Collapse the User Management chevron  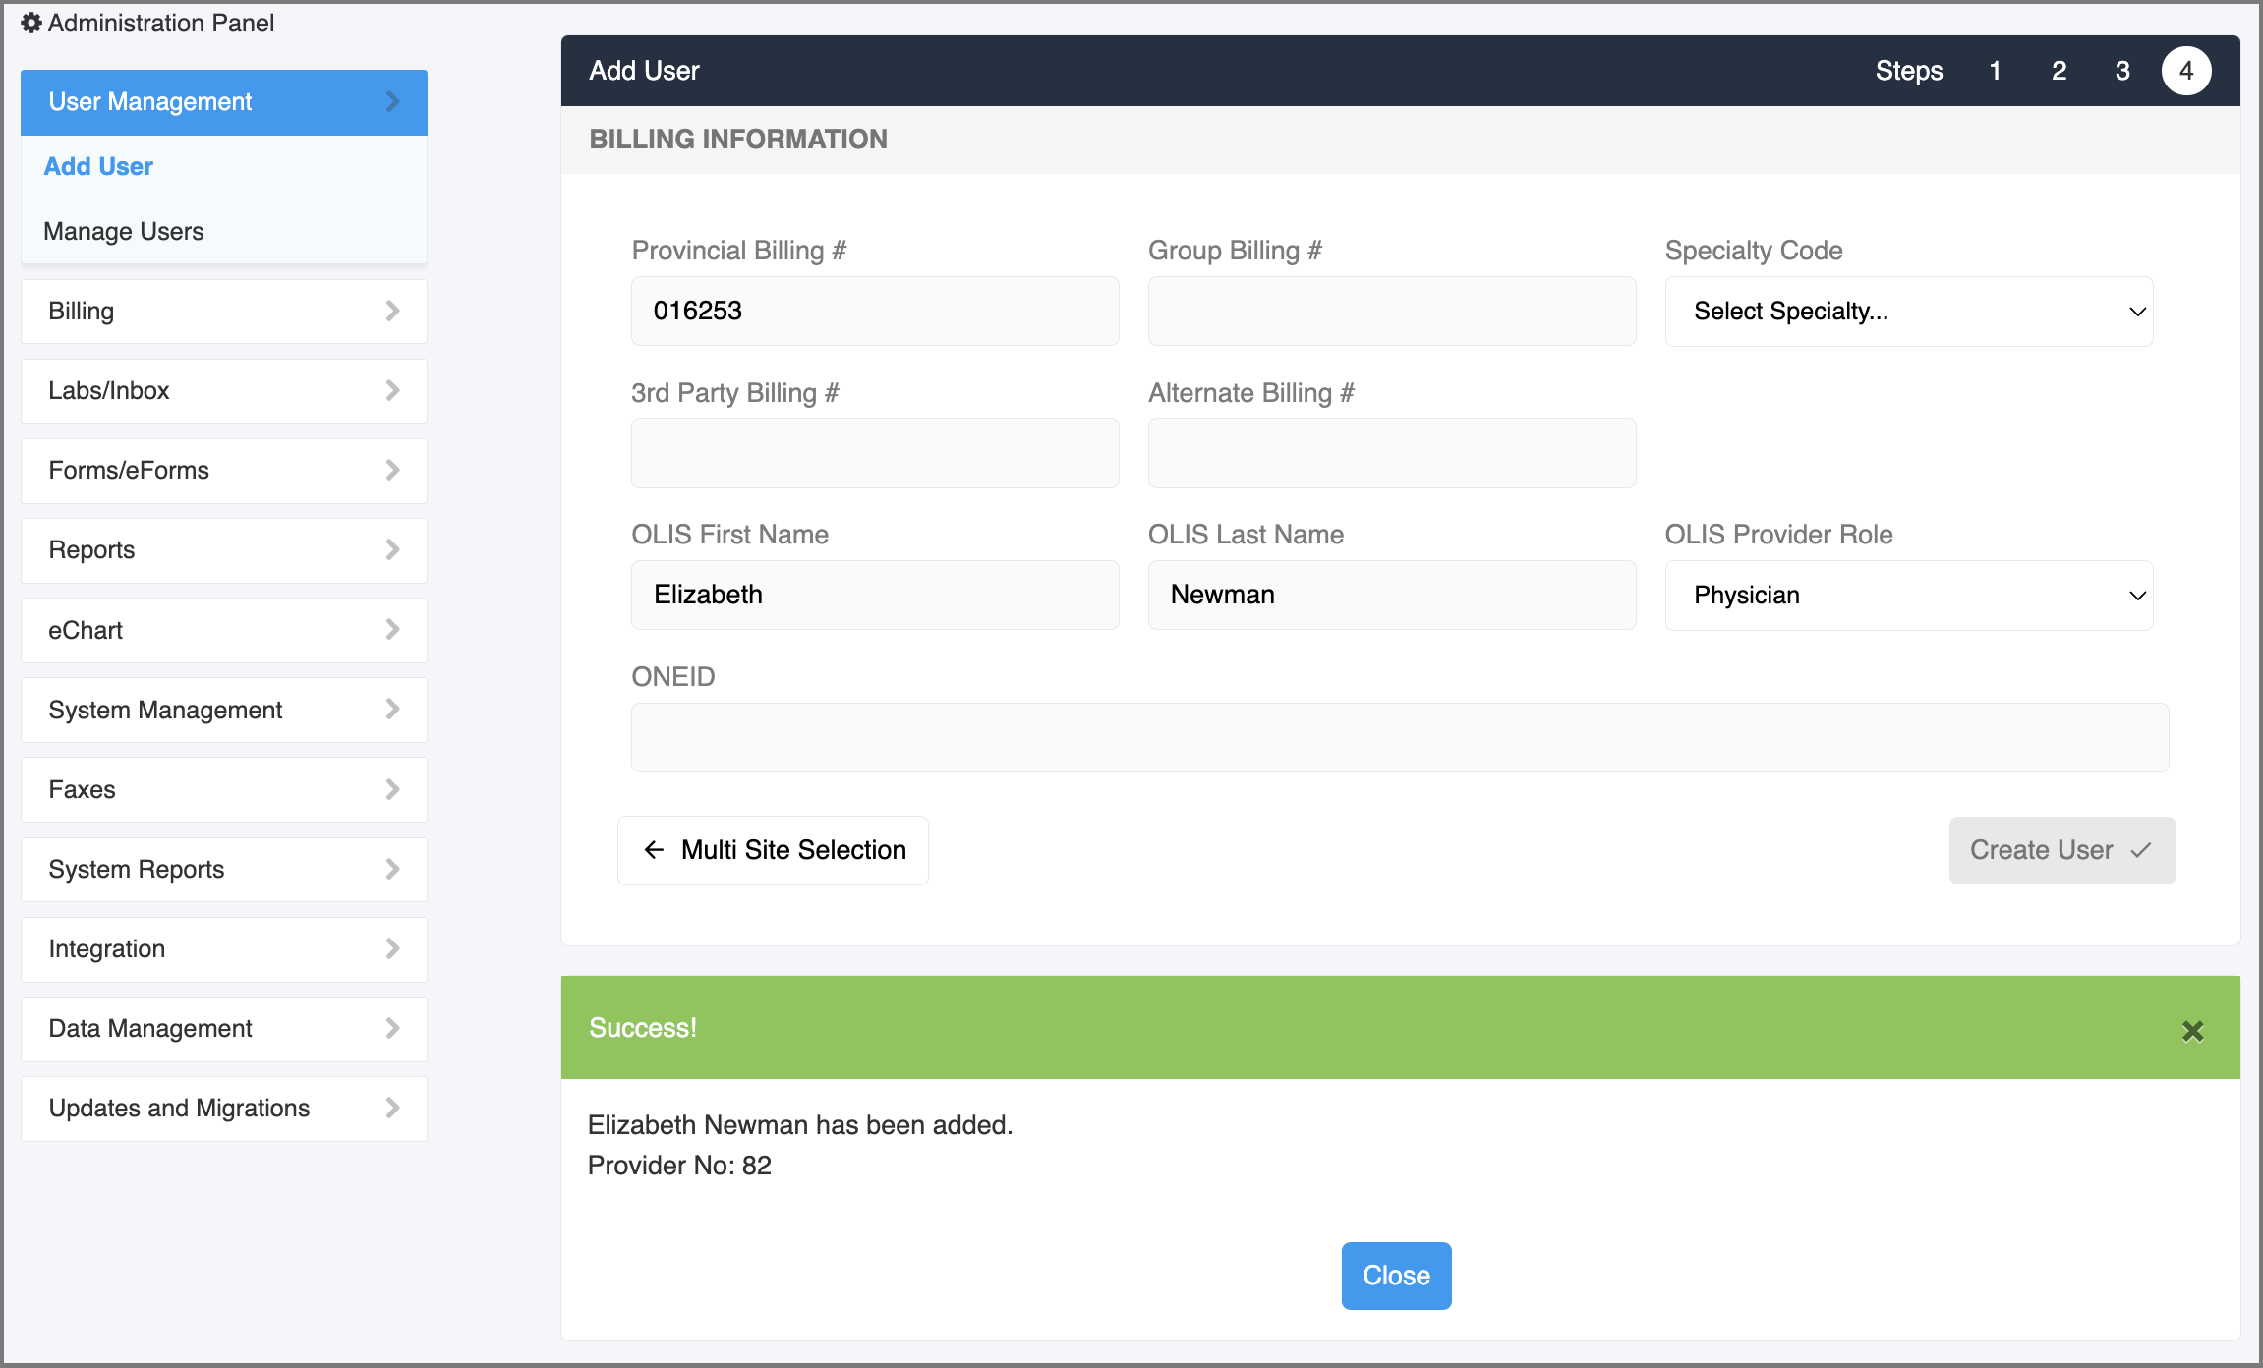coord(392,101)
